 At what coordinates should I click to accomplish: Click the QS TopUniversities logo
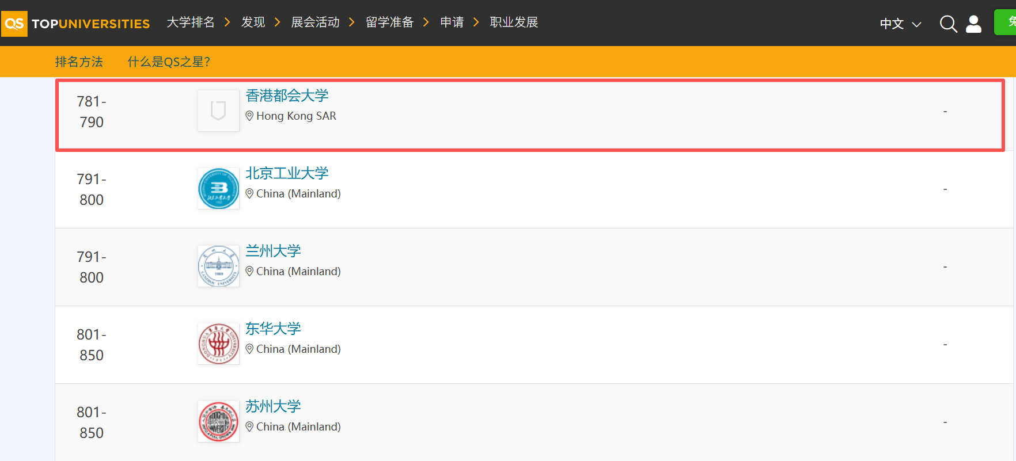coord(75,24)
